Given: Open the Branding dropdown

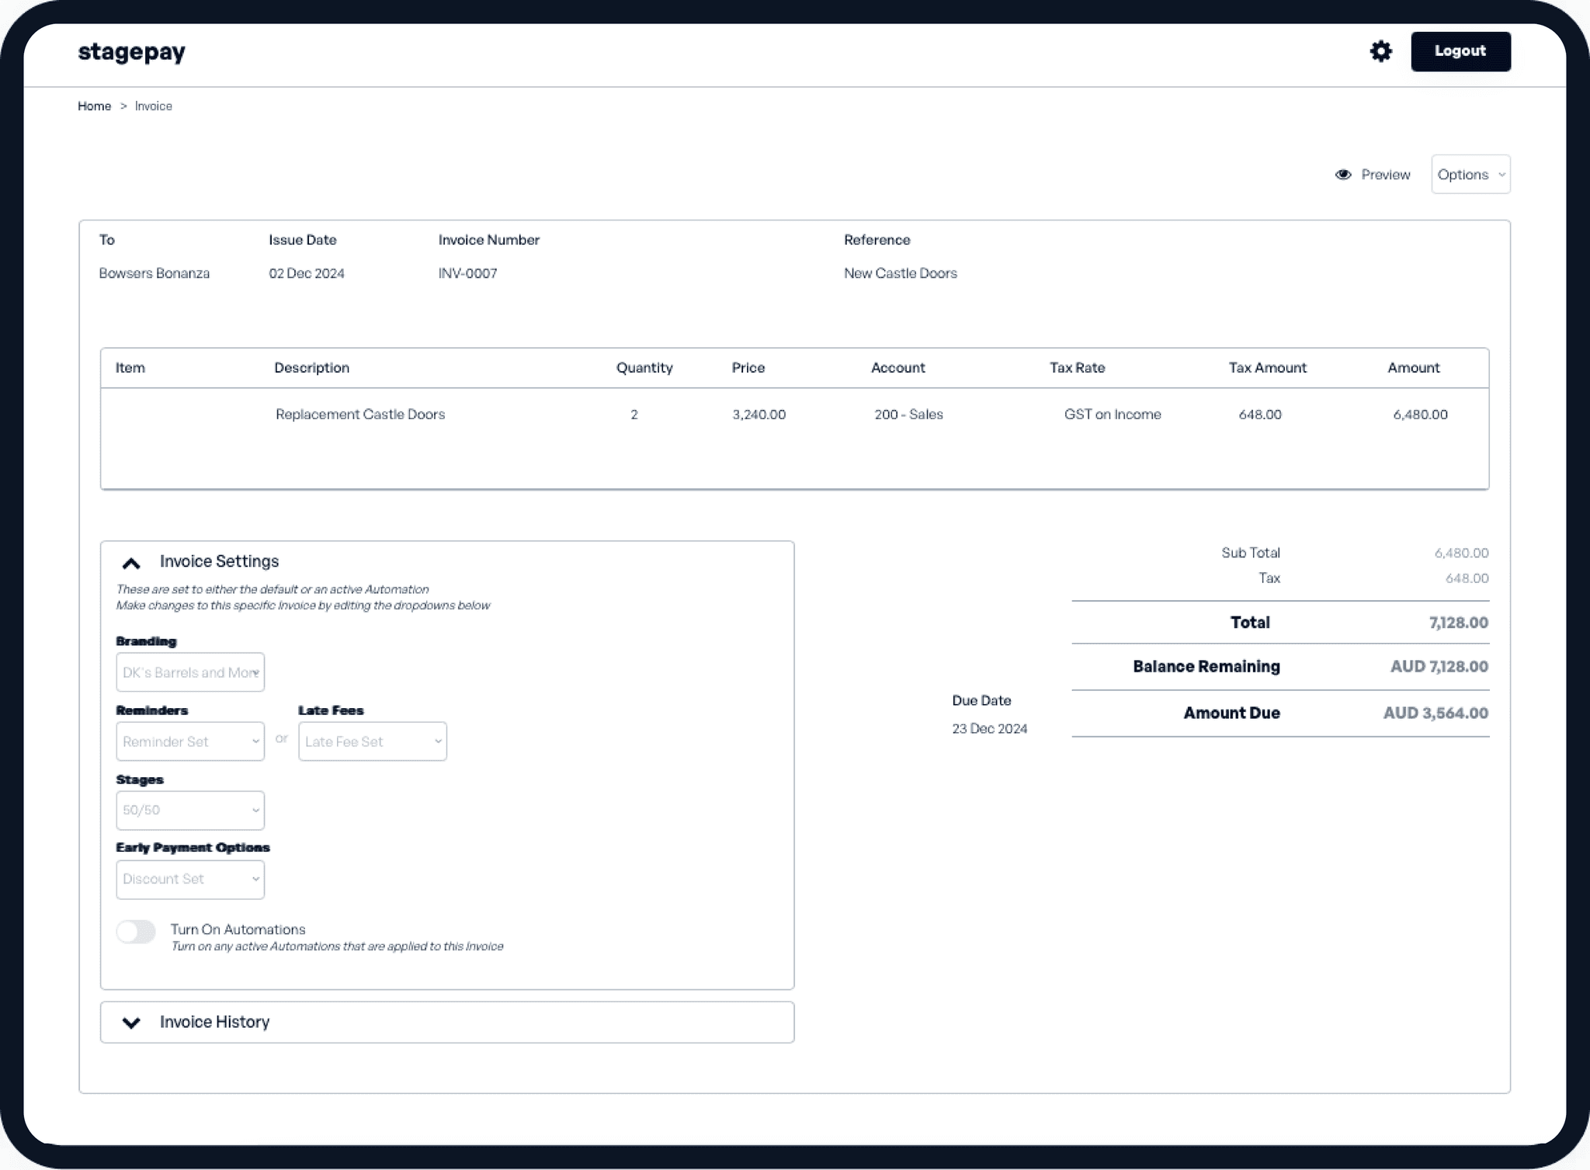Looking at the screenshot, I should 190,672.
